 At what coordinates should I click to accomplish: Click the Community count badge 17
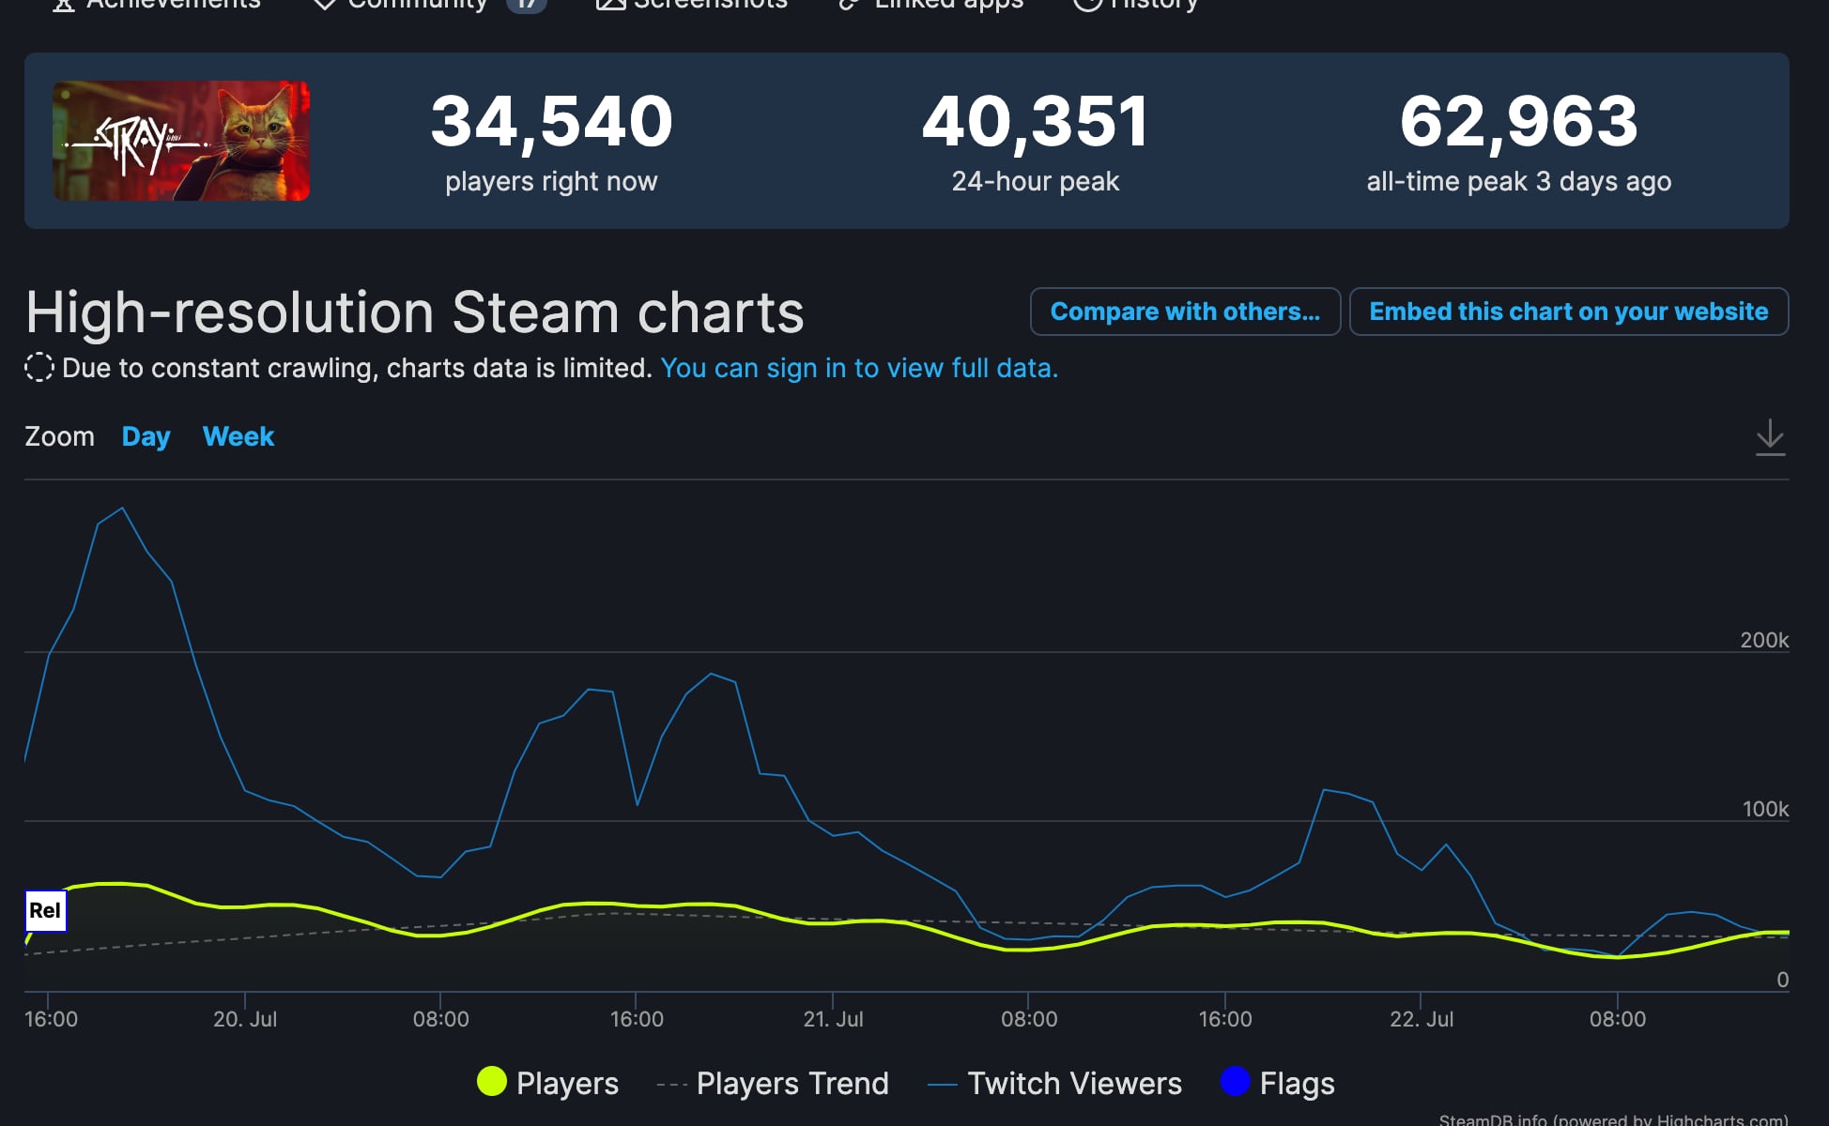[526, 5]
